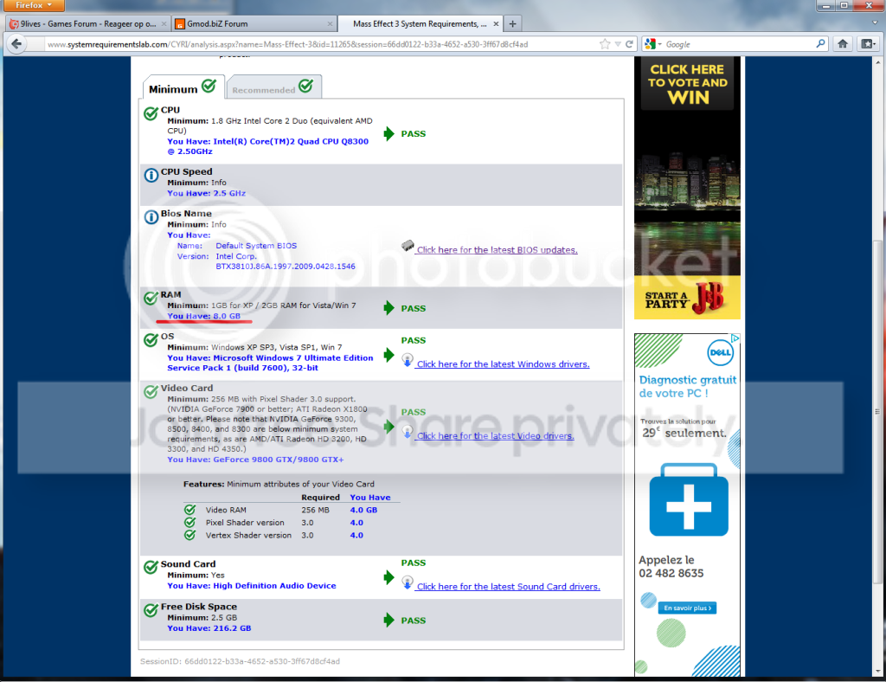Switch to Gmod.biZ Forum tab
Image resolution: width=886 pixels, height=682 pixels.
[253, 23]
